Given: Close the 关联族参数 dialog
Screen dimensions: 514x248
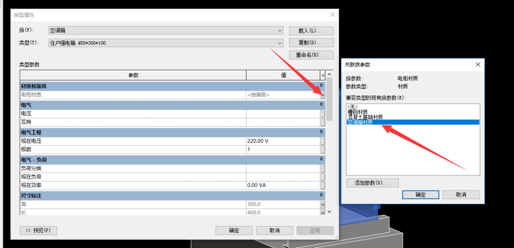Looking at the screenshot, I should click(479, 65).
